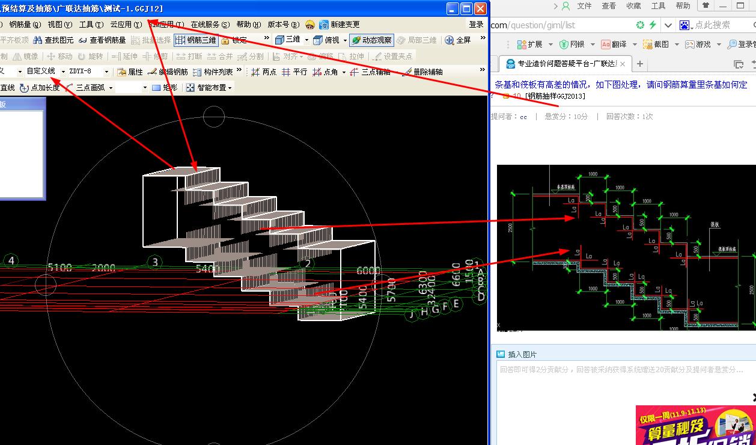Open the 视图 menu
This screenshot has height=445, width=756.
pyautogui.click(x=59, y=25)
